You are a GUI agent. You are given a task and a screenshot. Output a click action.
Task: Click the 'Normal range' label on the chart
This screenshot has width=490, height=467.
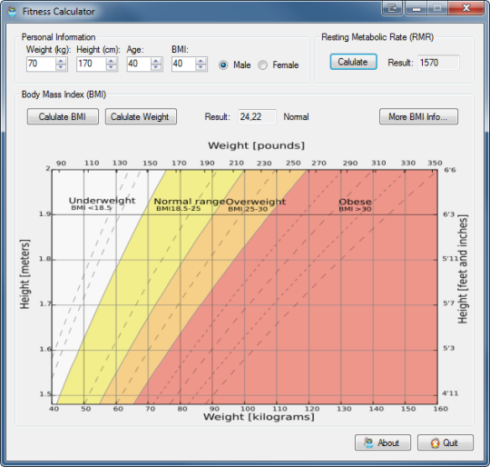190,202
